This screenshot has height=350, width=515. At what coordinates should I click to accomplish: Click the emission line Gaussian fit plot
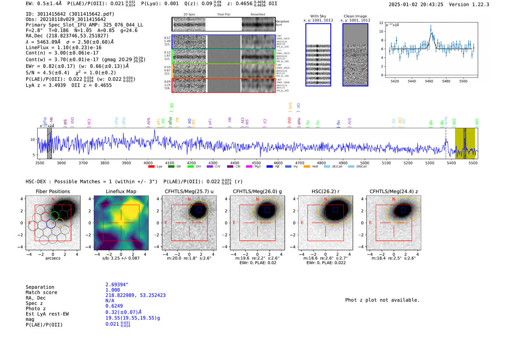[431, 50]
